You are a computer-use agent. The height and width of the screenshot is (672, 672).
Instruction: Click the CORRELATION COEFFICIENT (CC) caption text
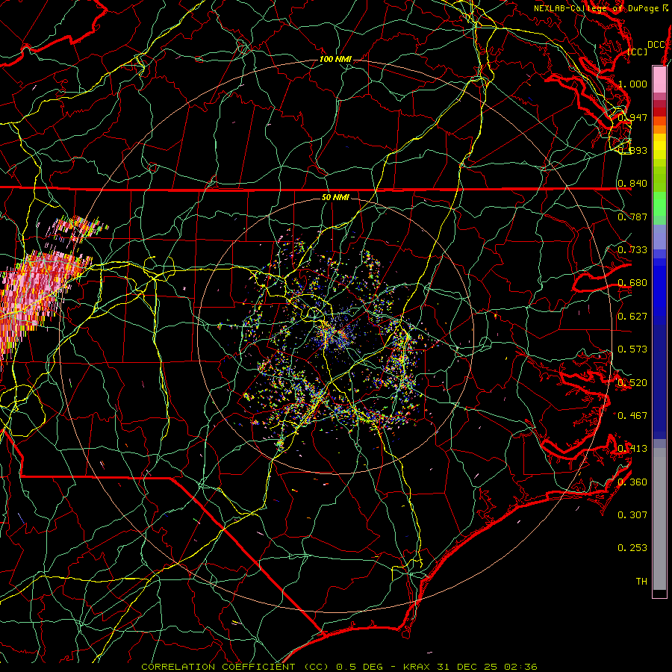coord(235,667)
